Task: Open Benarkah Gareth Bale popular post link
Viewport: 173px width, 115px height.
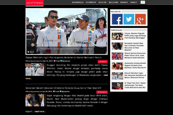Action: (134, 47)
